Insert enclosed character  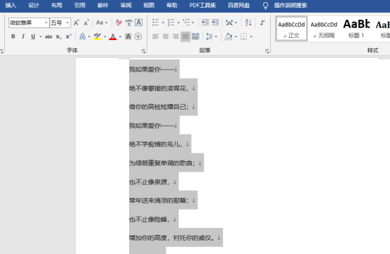coord(138,37)
